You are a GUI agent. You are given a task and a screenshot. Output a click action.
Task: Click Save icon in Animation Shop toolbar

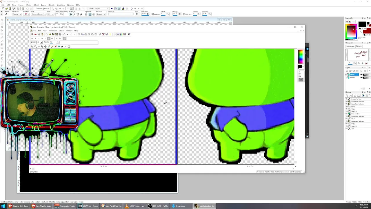[53, 34]
